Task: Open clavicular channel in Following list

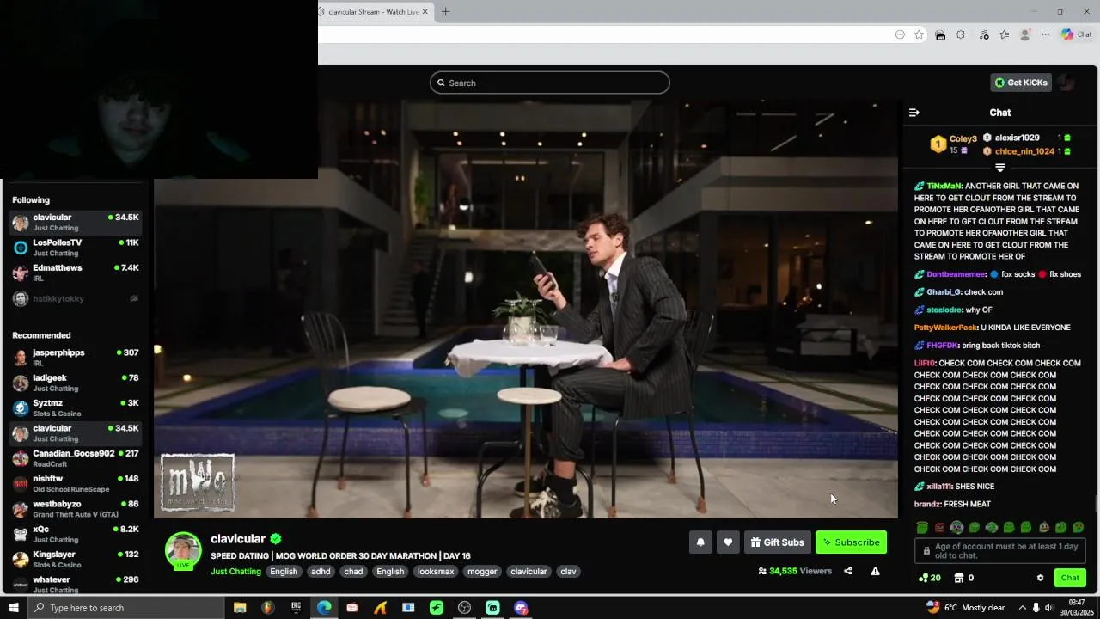Action: pos(76,222)
